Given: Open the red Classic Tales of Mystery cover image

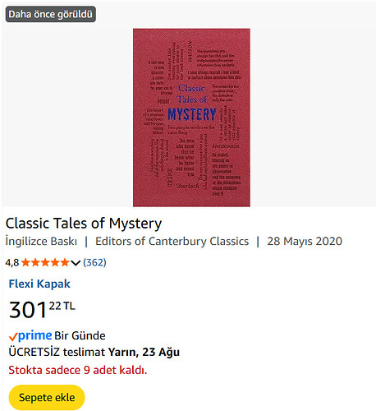Looking at the screenshot, I should tap(191, 118).
